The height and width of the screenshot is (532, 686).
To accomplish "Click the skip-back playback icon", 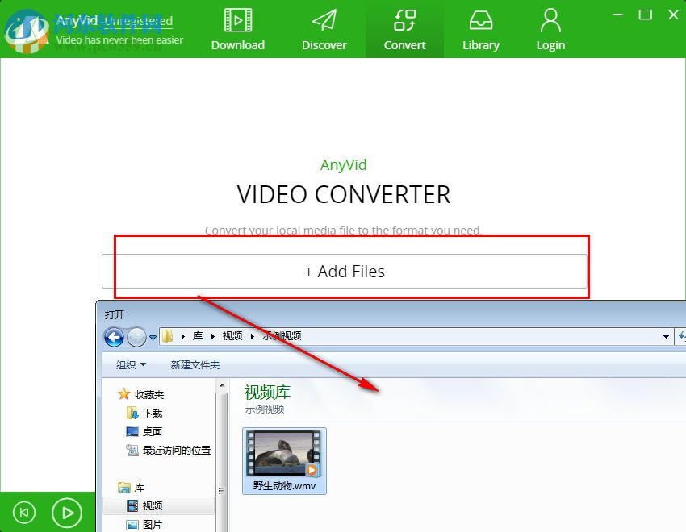I will (x=23, y=512).
